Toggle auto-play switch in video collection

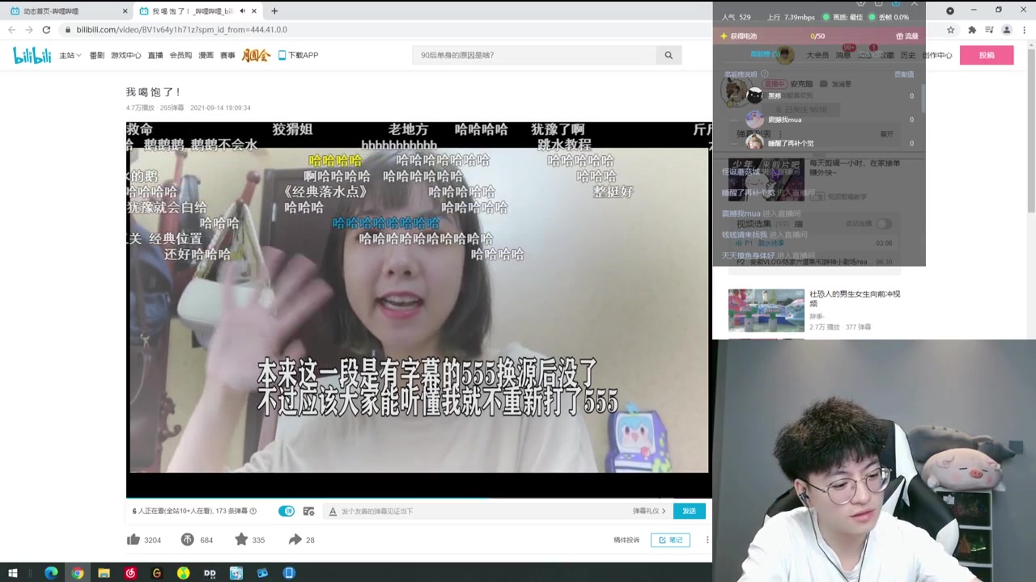pyautogui.click(x=884, y=224)
